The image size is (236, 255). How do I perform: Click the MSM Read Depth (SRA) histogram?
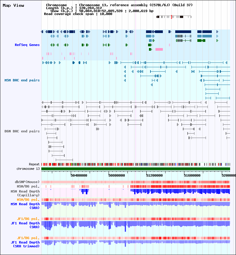point(136,205)
